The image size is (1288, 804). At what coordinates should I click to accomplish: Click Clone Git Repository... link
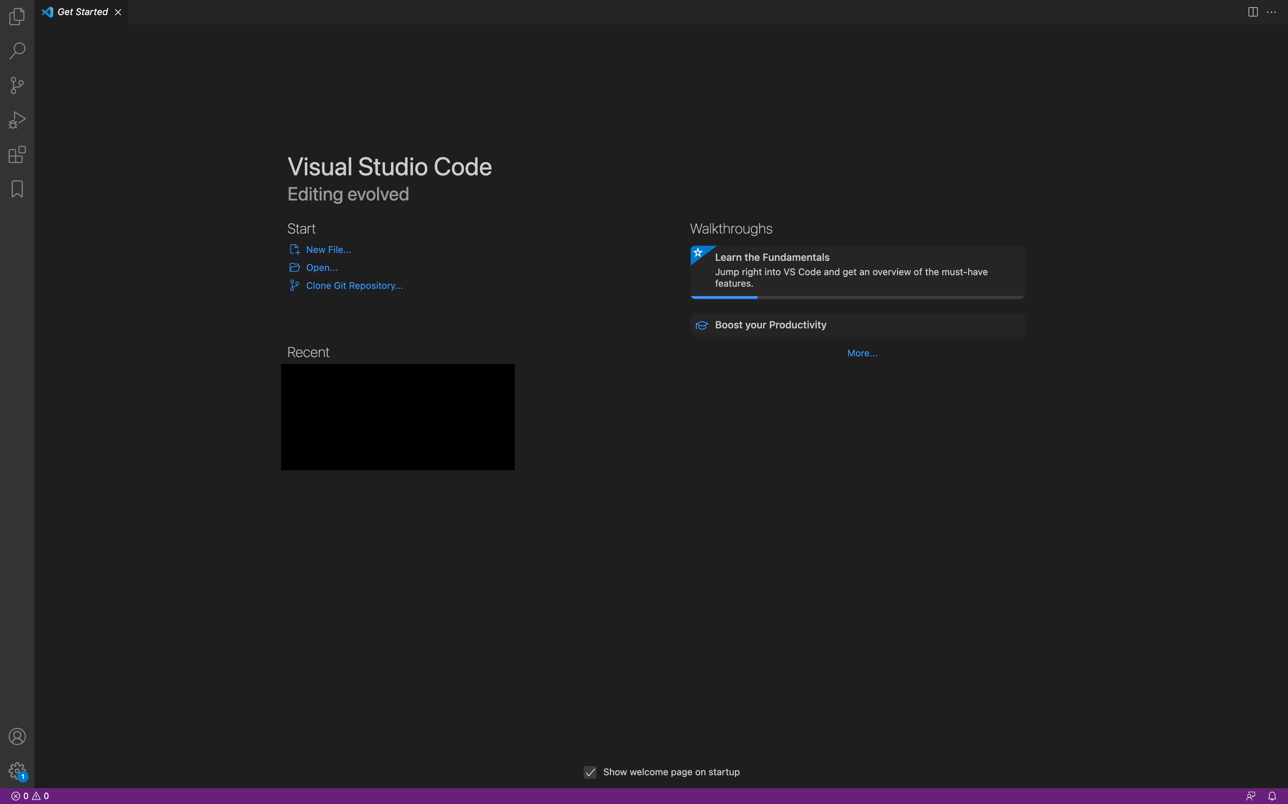point(354,286)
